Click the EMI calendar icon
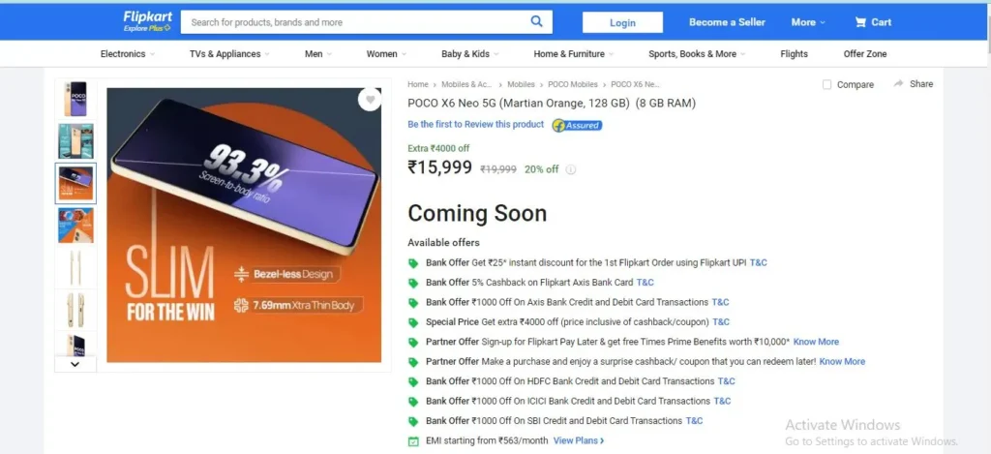The image size is (991, 454). 413,440
